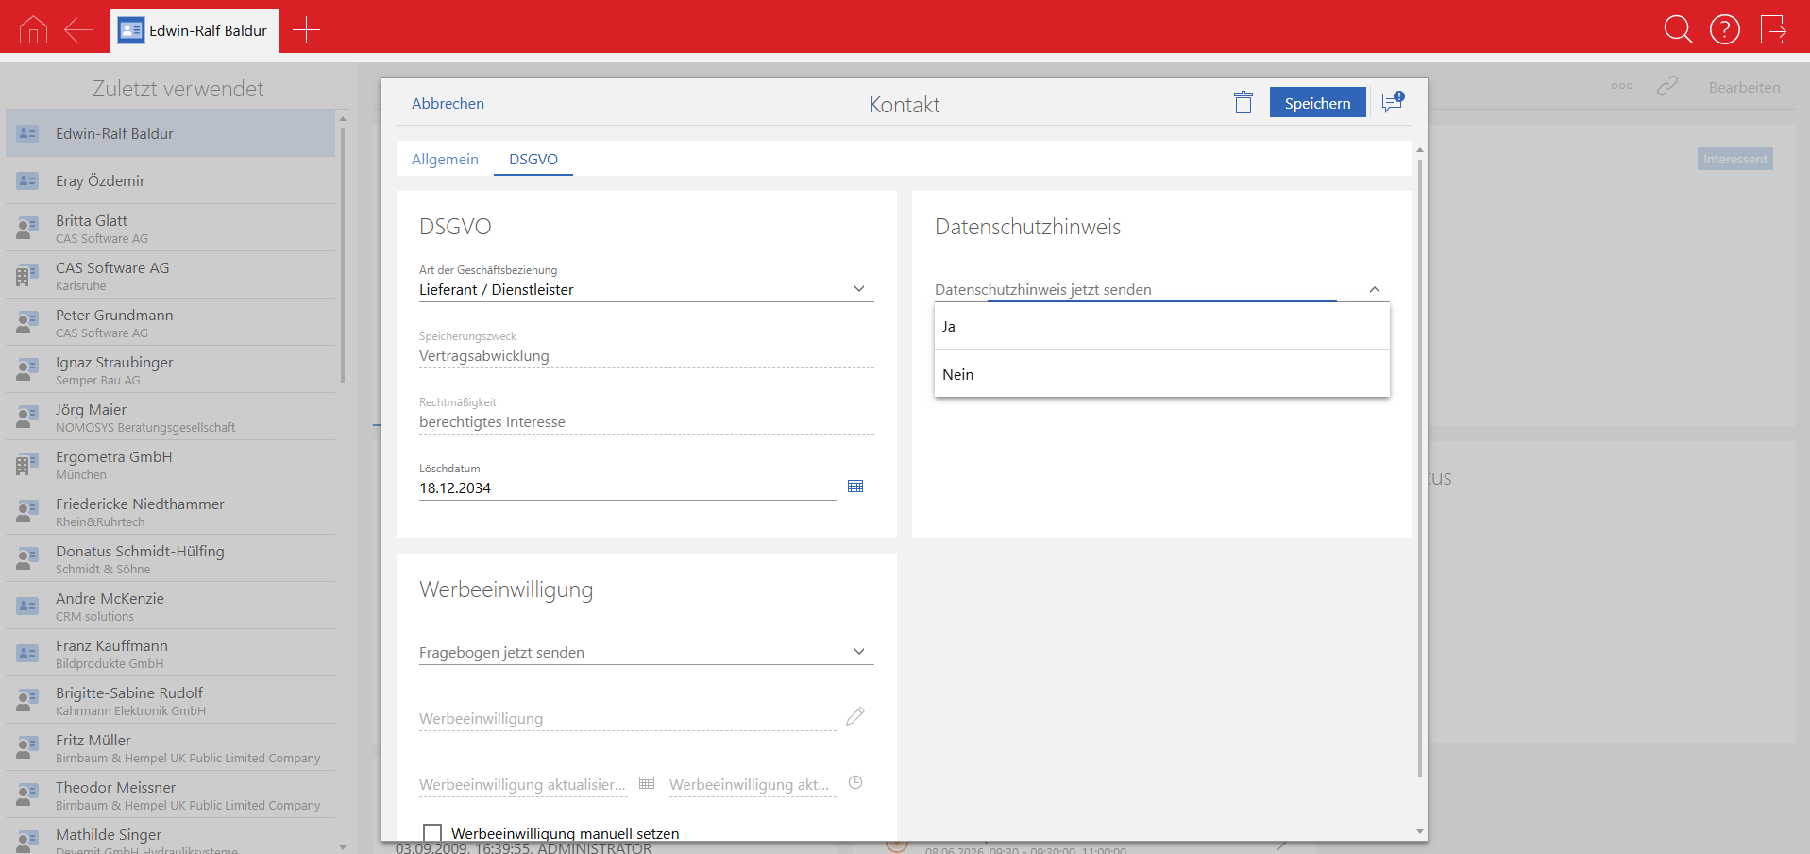Click the Löschdatum input field

(627, 487)
